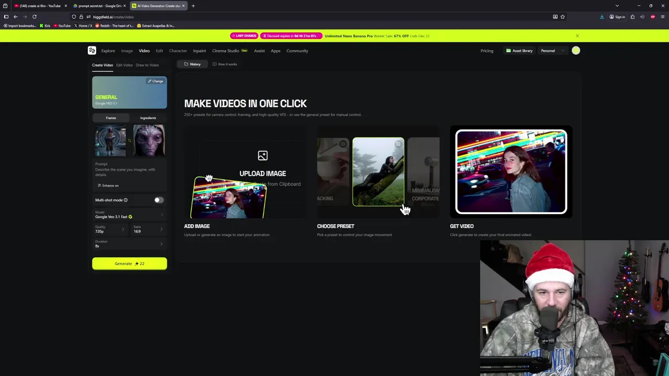Select the Frames tab

click(x=111, y=118)
